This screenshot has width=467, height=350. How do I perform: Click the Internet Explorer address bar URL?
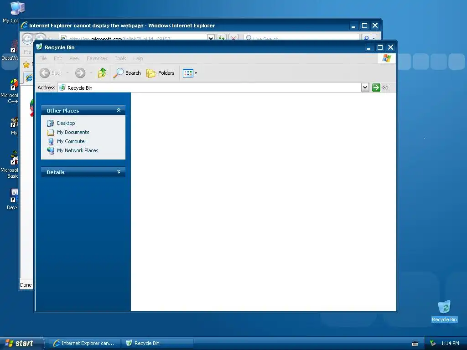[x=133, y=38]
